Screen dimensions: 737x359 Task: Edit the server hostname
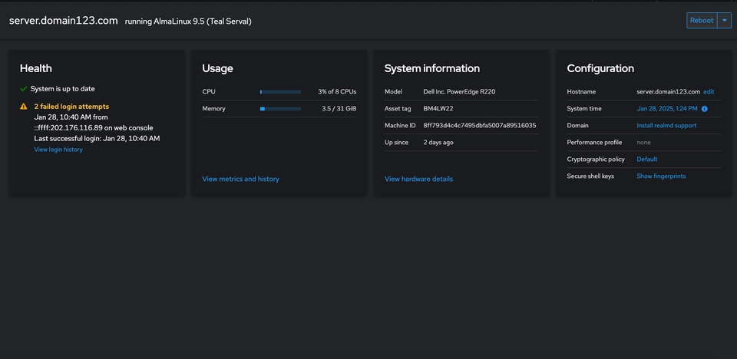(709, 92)
